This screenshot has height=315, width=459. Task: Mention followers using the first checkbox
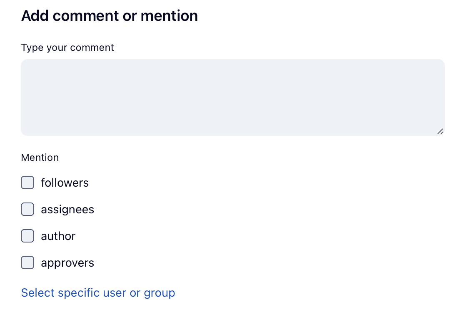coord(27,182)
